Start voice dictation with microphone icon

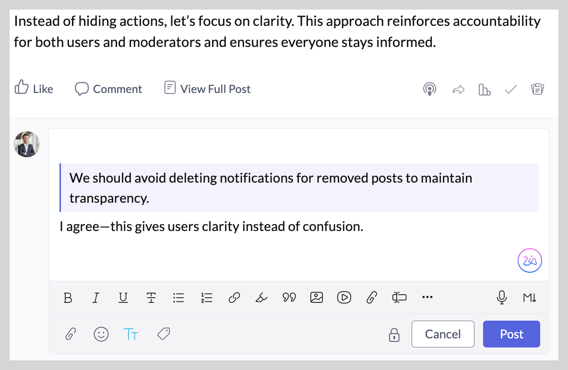point(502,298)
